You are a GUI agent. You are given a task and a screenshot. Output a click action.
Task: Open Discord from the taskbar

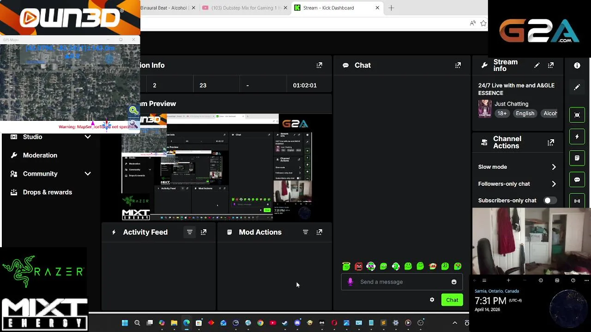[x=297, y=323]
